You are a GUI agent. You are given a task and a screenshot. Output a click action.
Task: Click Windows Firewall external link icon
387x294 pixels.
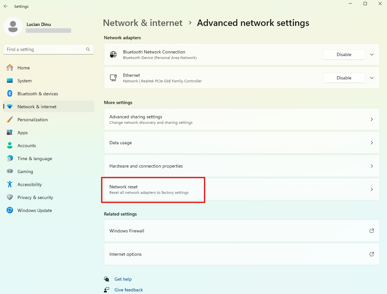371,231
